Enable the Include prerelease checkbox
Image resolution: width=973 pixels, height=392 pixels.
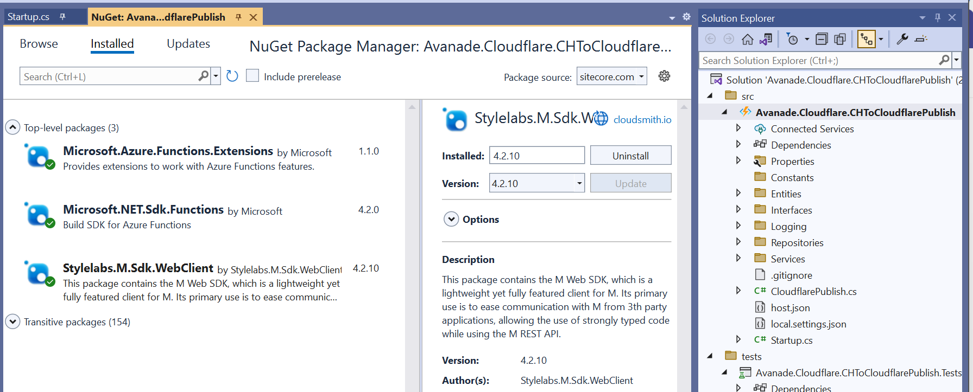[x=252, y=76]
